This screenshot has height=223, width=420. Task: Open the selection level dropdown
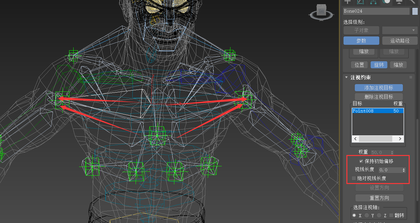point(400,30)
